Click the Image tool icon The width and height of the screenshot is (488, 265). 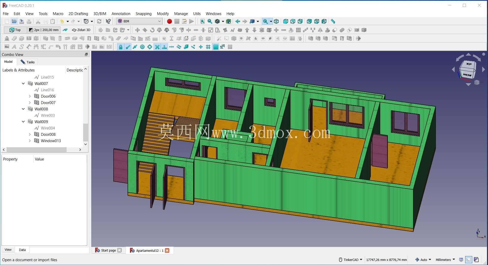click(x=7, y=47)
